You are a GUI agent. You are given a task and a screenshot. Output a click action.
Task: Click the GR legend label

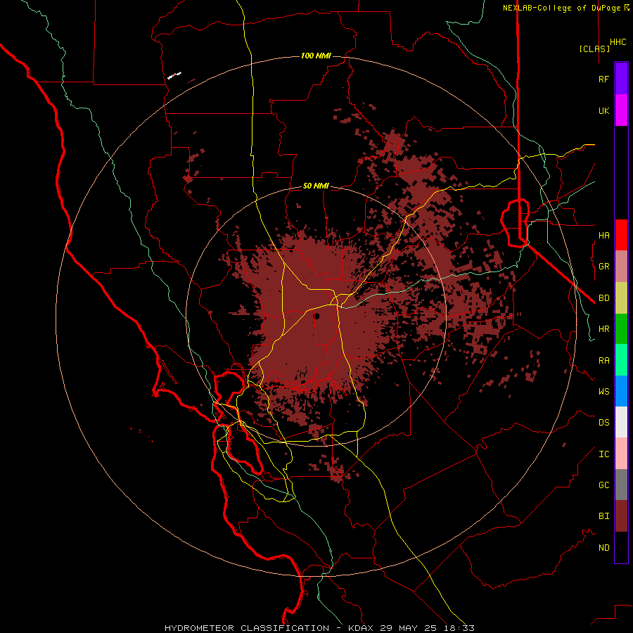pos(603,267)
